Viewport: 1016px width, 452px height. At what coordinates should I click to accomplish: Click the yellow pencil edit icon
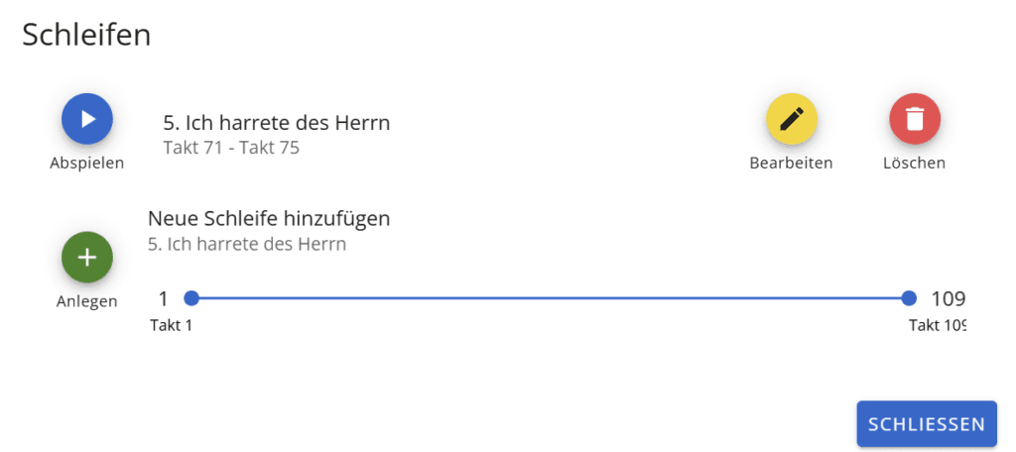(791, 119)
